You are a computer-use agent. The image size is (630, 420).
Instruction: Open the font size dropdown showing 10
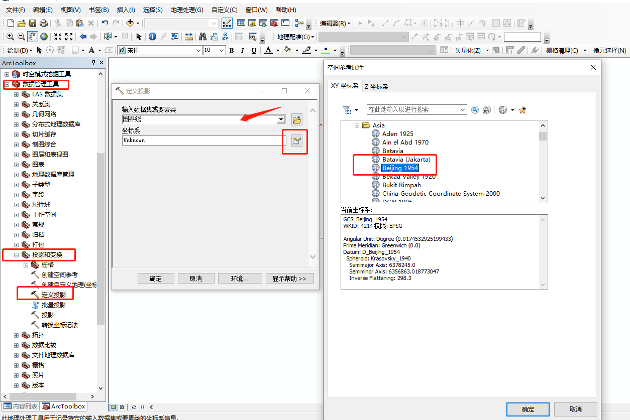point(222,50)
